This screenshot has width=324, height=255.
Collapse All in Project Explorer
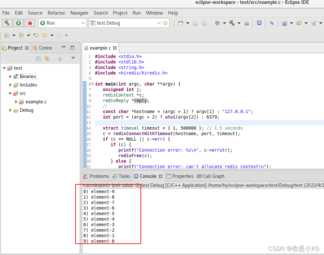tap(39, 59)
